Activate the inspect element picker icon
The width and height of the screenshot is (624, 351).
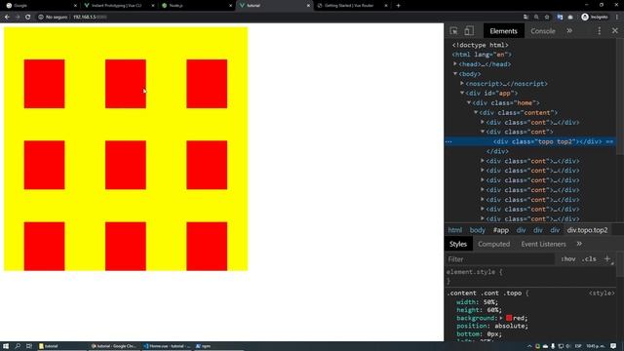(x=453, y=31)
